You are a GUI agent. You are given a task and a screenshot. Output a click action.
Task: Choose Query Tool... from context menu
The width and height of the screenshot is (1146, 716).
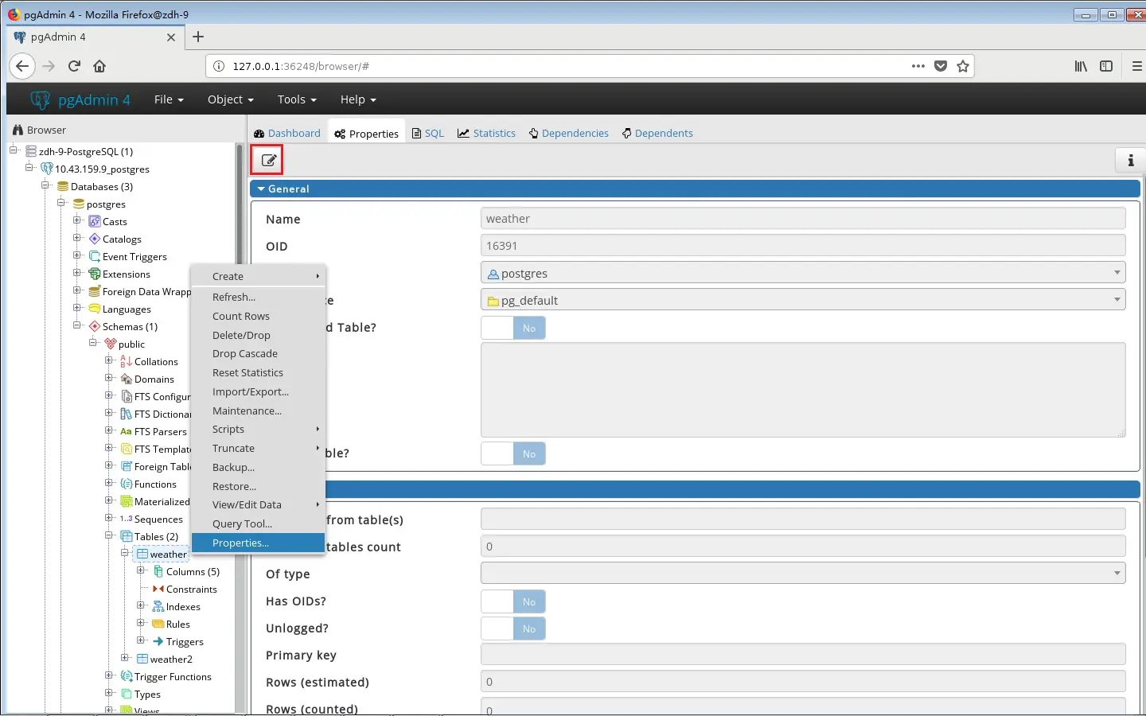(258, 523)
